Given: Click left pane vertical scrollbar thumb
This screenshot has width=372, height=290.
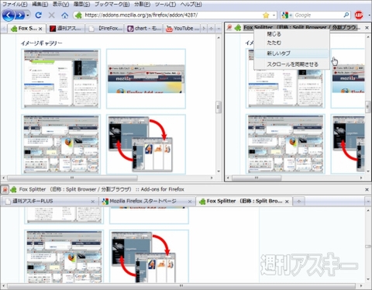Looking at the screenshot, I should (219, 107).
